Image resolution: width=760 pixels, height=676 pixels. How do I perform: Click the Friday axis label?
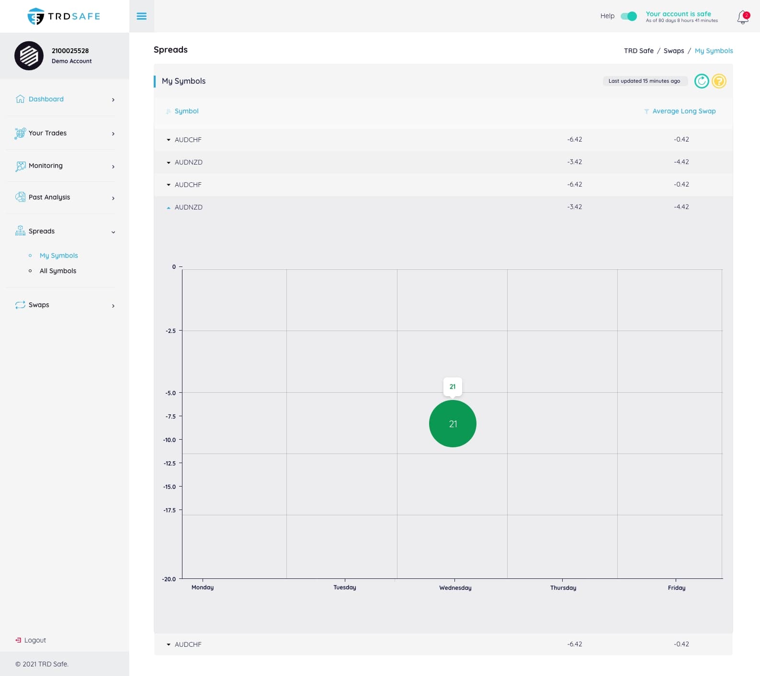tap(677, 588)
